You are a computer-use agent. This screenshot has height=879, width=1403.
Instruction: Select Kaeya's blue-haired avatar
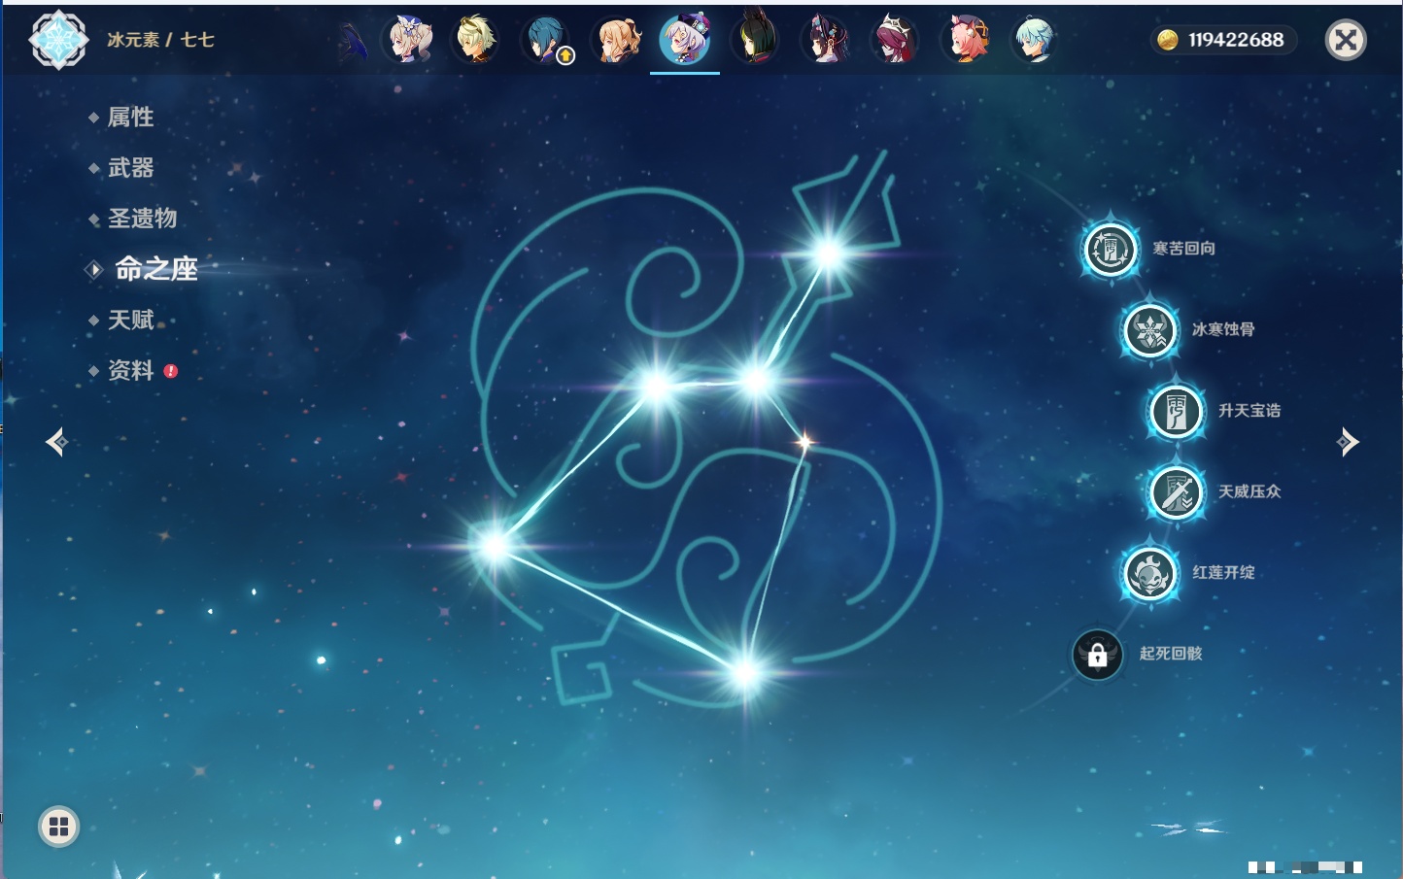click(546, 40)
